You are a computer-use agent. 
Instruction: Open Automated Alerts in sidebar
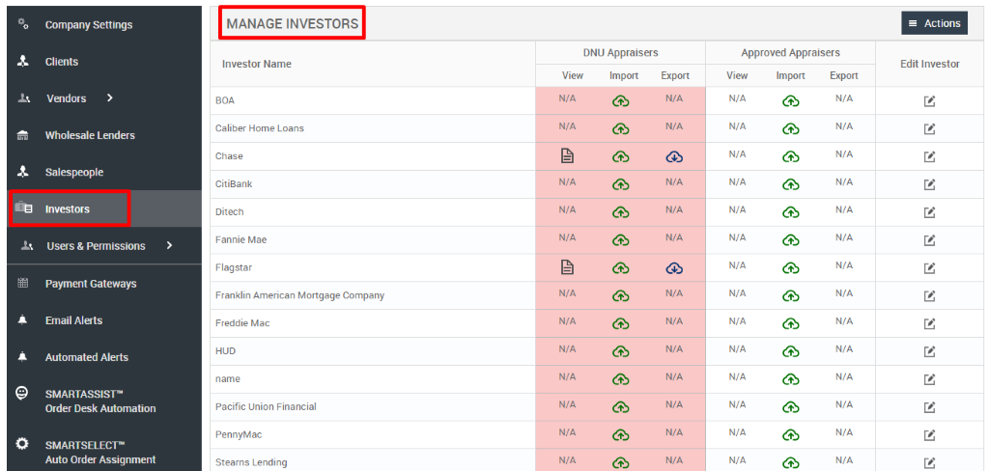coord(86,357)
